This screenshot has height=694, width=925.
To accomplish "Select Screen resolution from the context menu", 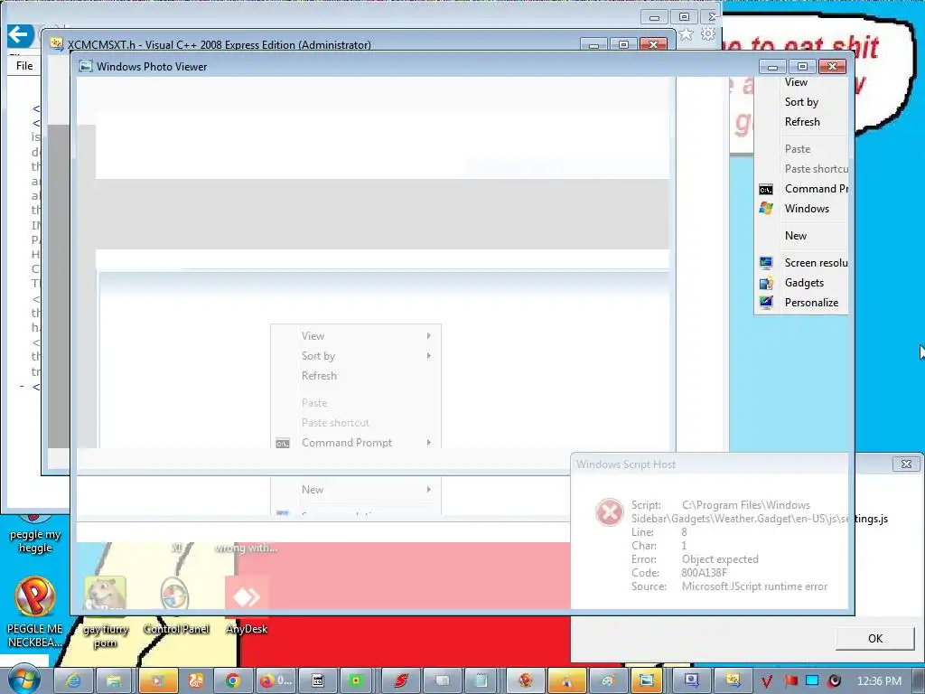I will point(816,263).
